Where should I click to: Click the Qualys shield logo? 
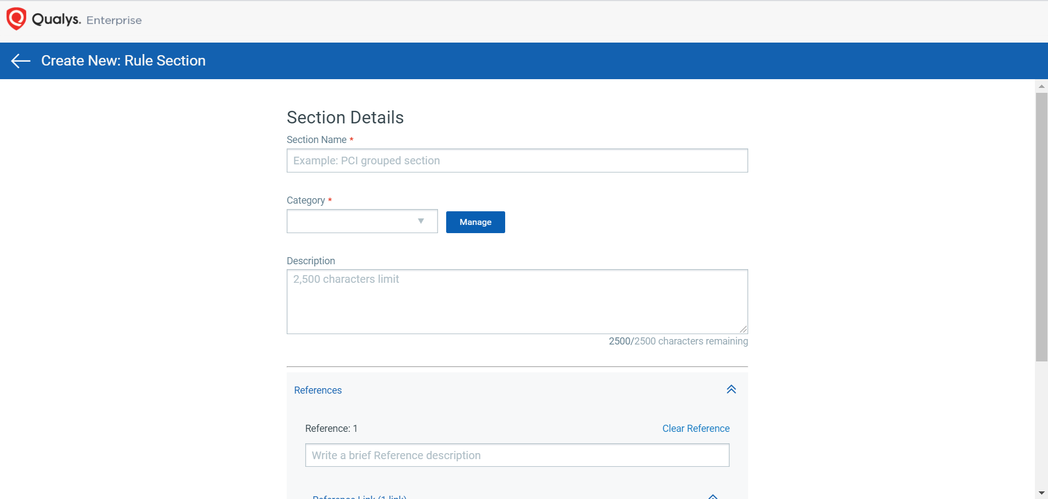[x=16, y=19]
